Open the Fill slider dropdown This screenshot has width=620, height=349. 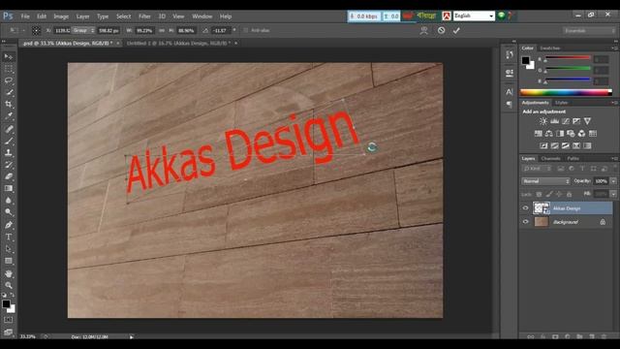pos(613,194)
